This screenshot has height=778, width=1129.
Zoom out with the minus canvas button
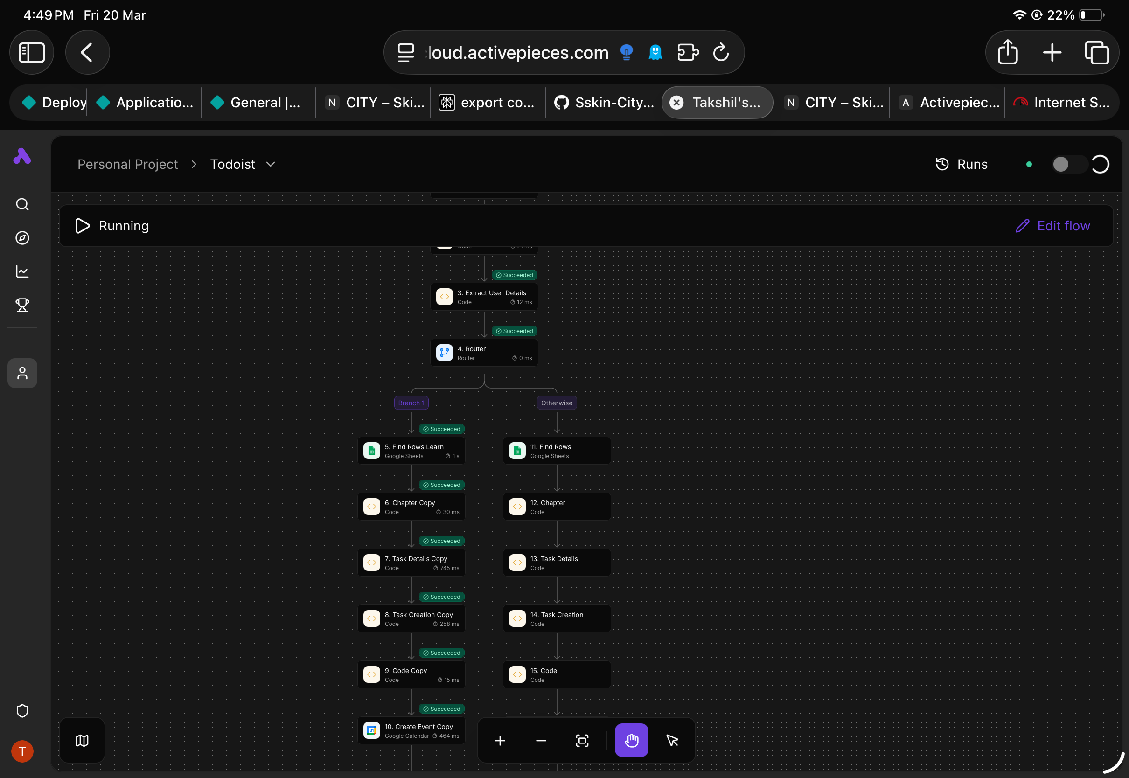click(541, 741)
